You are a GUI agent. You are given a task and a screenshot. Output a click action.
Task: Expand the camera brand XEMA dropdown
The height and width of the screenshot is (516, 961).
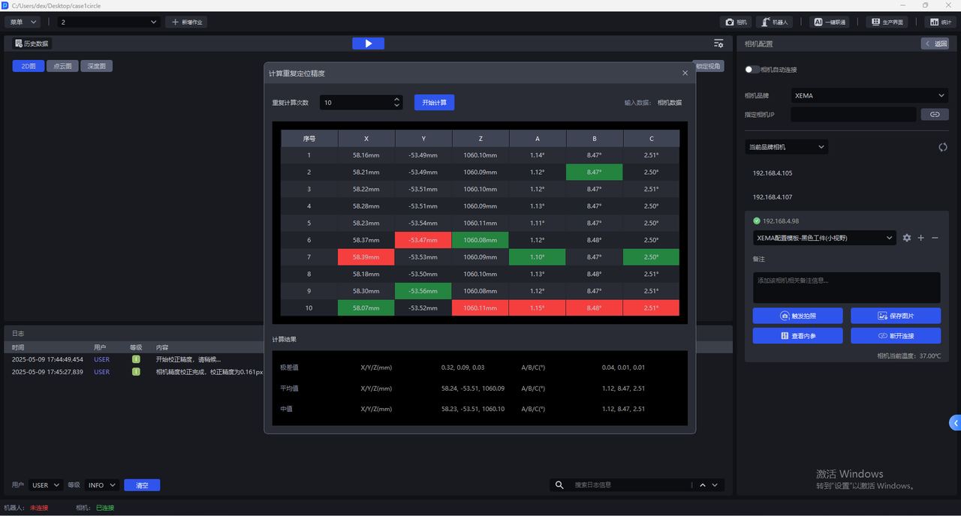tap(869, 95)
